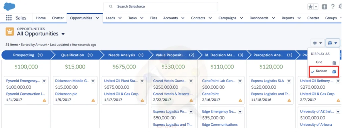Open Express Logistics SLA opportunity link
Screen dimensions: 342x134
pos(268,81)
